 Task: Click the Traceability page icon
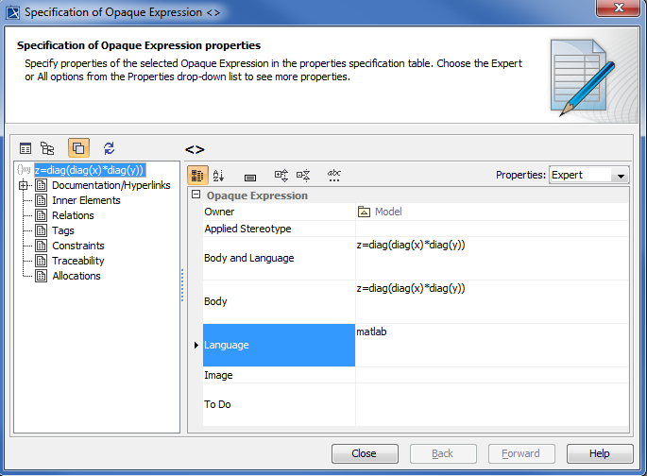tap(41, 261)
